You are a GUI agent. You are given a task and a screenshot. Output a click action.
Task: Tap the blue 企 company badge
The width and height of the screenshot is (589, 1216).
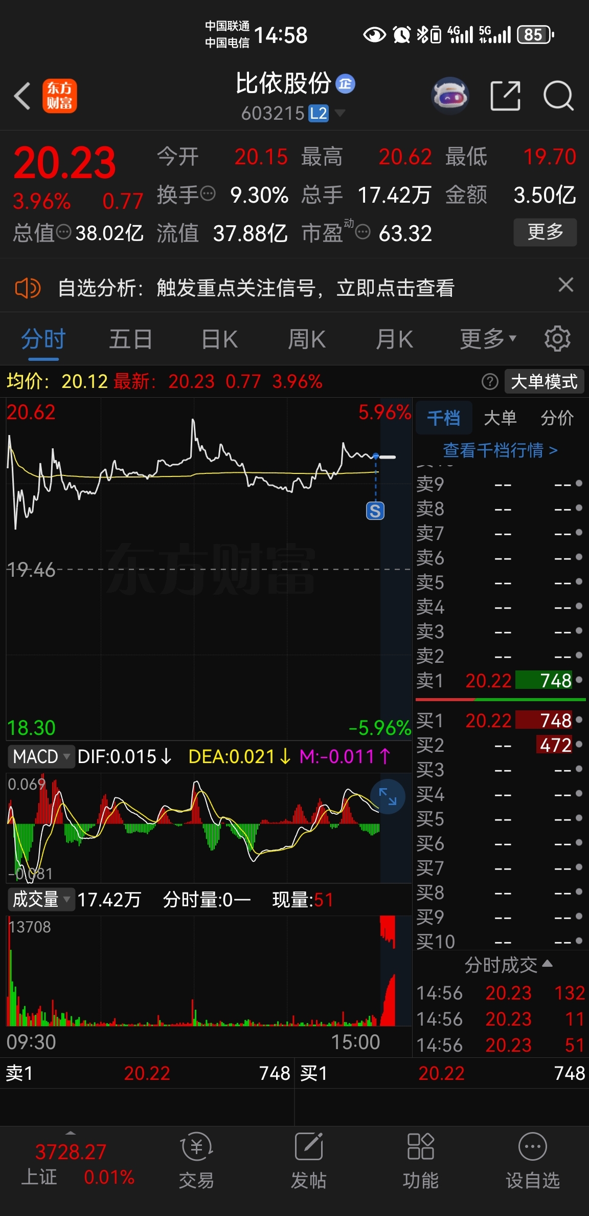click(345, 83)
